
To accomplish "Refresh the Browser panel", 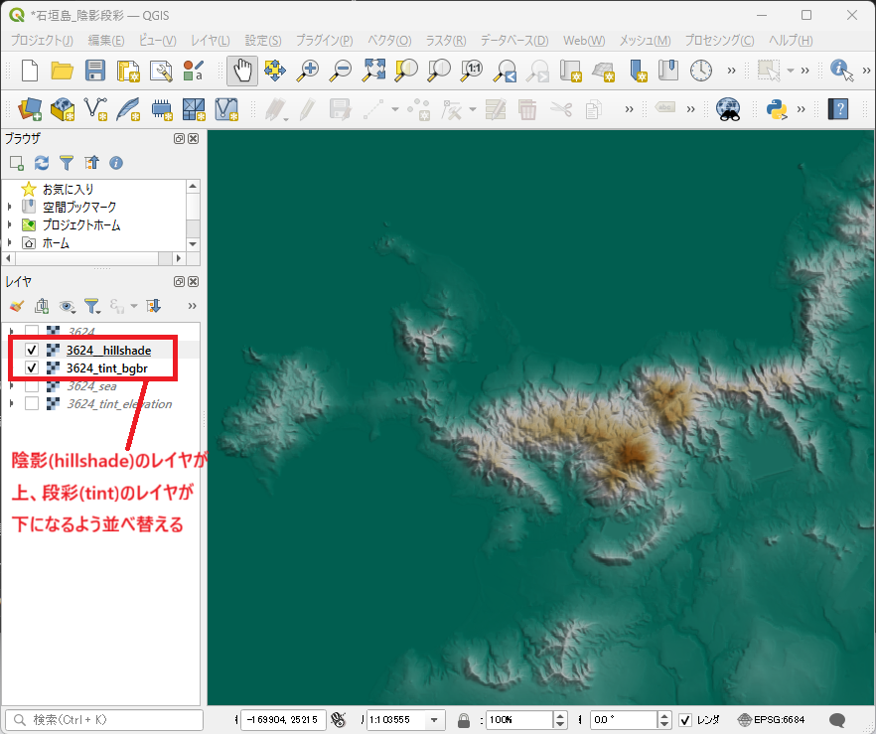I will pos(42,163).
